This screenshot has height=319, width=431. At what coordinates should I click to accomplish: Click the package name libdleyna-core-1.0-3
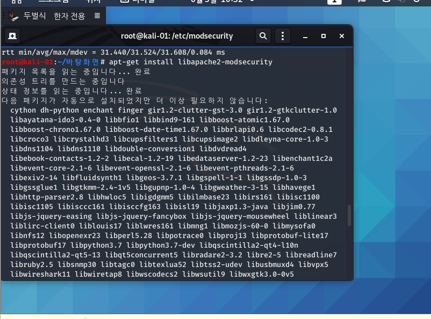point(285,139)
